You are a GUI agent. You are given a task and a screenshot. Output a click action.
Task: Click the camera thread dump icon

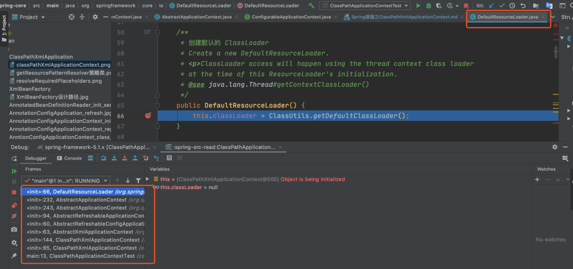coord(14,229)
